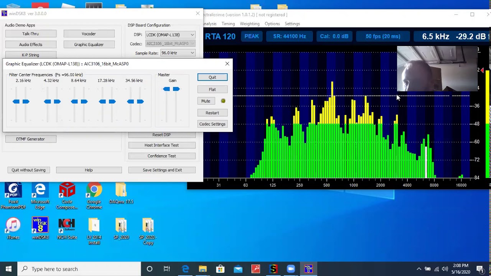The height and width of the screenshot is (276, 491).
Task: Open the partially hidden Analysis menu
Action: (210, 24)
